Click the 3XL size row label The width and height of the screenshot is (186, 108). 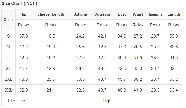coord(9,90)
